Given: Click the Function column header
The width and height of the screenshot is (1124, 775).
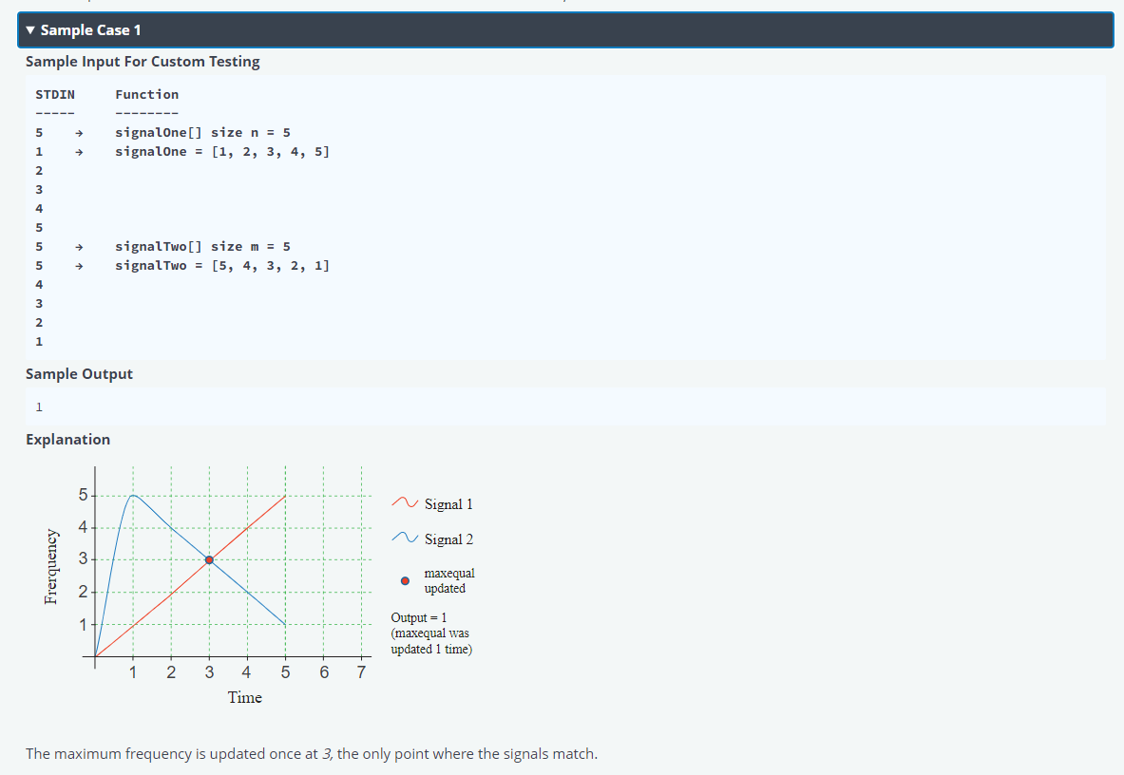Looking at the screenshot, I should [x=146, y=94].
